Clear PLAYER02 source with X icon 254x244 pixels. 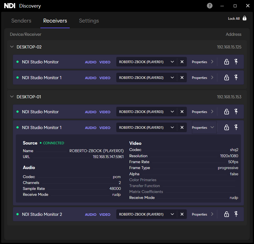click(182, 78)
